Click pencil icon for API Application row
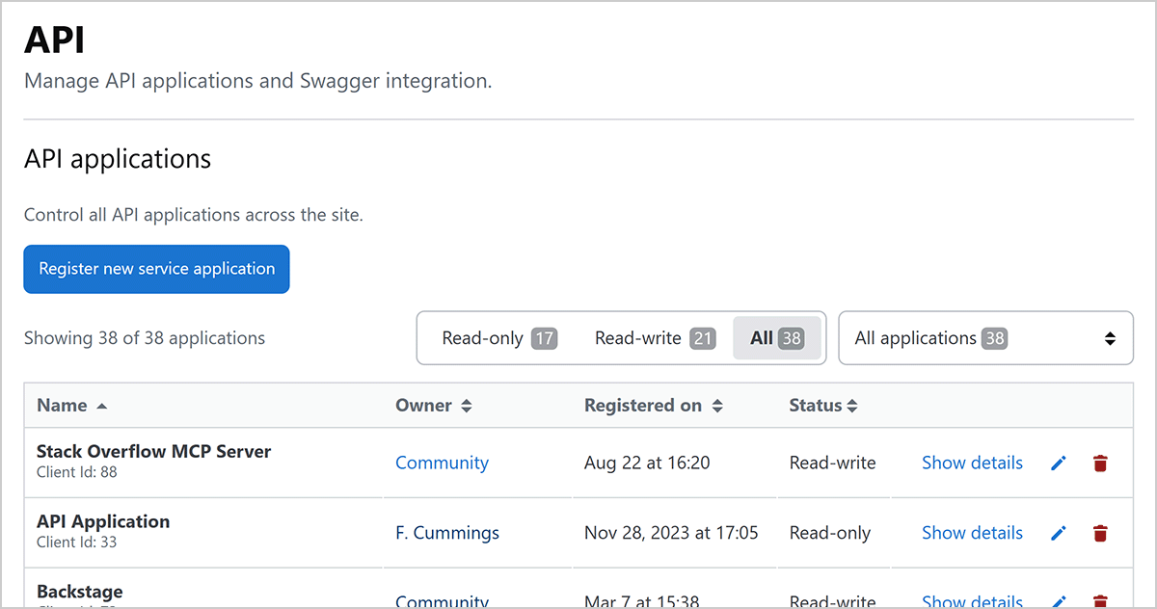Viewport: 1157px width, 609px height. coord(1058,533)
